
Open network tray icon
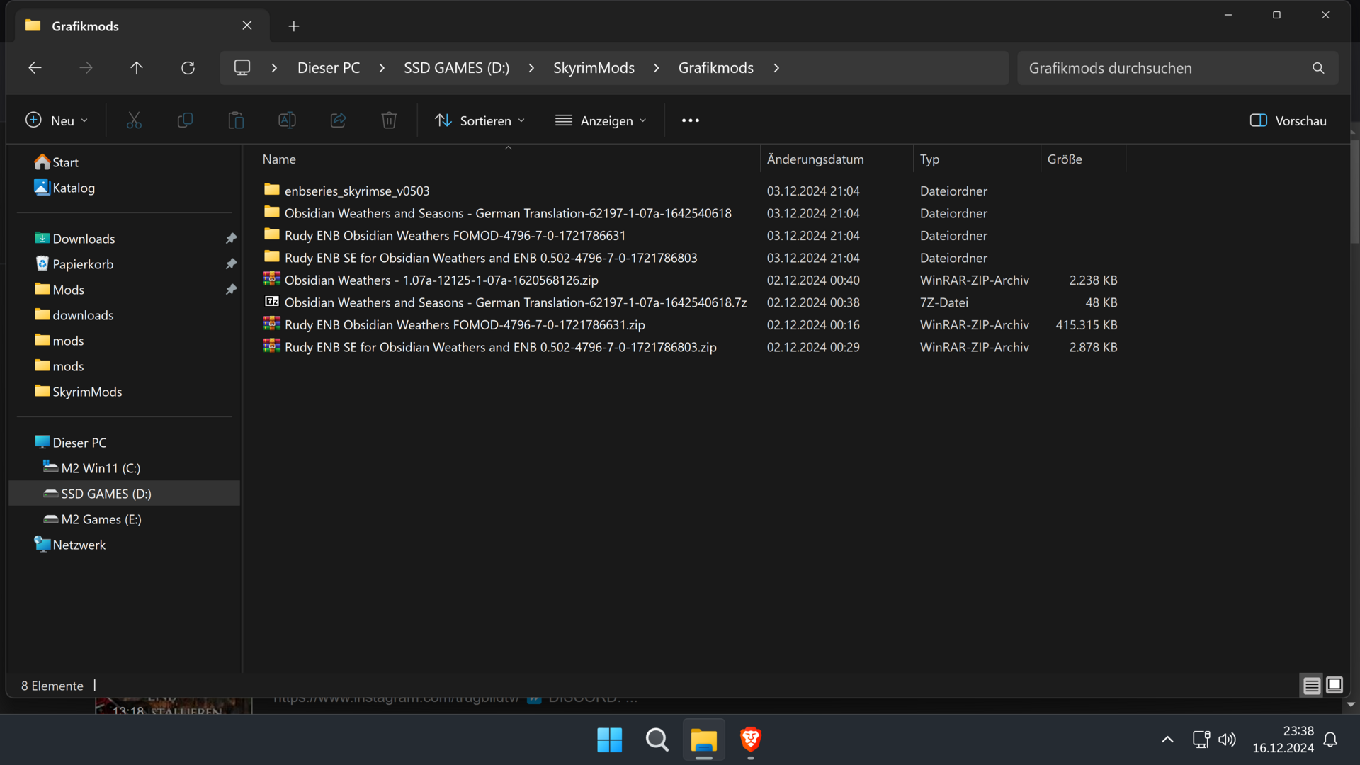coord(1201,740)
